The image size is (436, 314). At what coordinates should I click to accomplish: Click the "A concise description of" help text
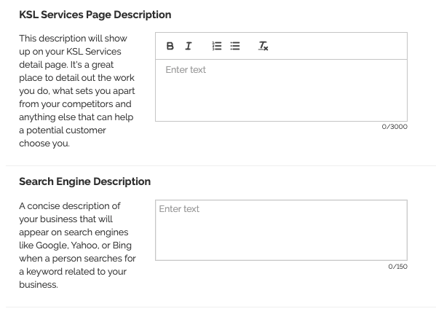pos(70,206)
